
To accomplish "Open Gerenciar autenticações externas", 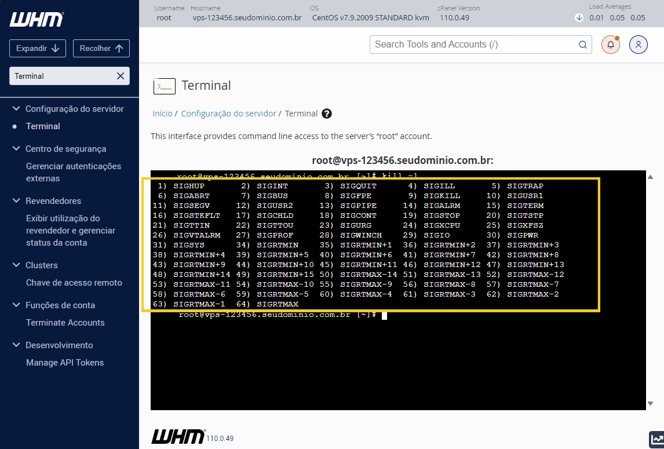I will [x=73, y=172].
